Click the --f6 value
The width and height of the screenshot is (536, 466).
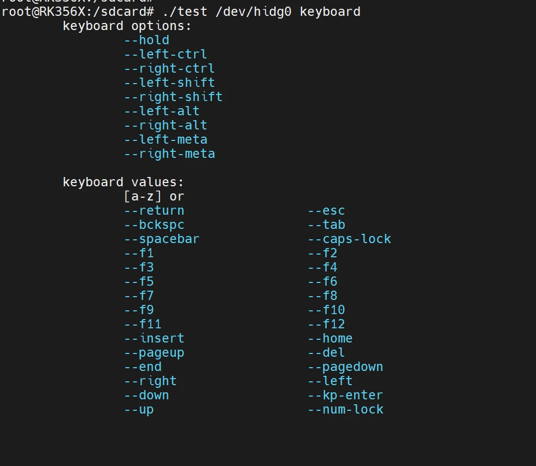323,282
